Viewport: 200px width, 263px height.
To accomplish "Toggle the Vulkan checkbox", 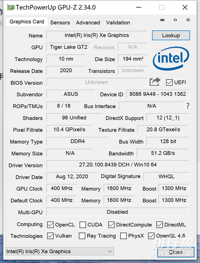I will pyautogui.click(x=51, y=236).
